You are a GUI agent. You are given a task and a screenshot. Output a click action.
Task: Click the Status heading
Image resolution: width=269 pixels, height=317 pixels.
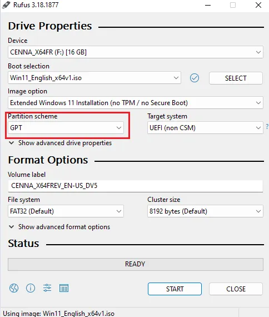[23, 244]
